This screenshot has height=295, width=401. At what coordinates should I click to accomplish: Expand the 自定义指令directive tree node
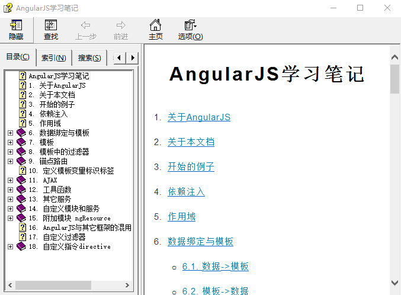tap(10, 246)
